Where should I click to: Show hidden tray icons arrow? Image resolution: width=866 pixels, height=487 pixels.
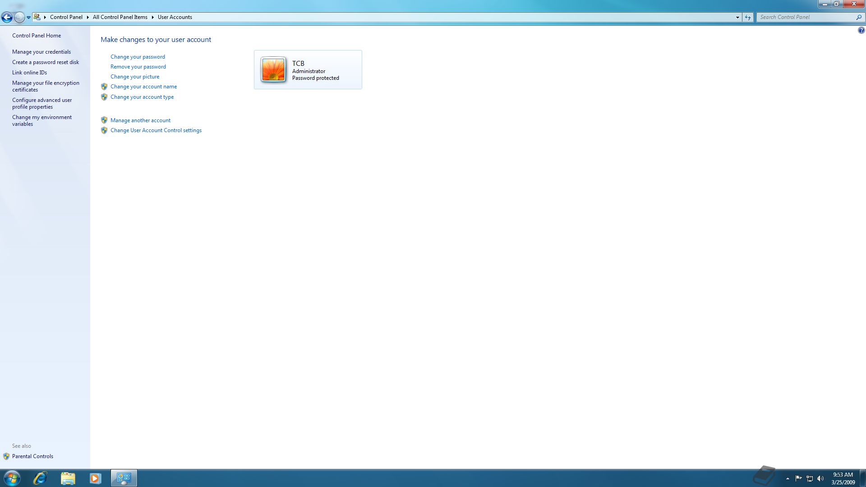tap(788, 478)
